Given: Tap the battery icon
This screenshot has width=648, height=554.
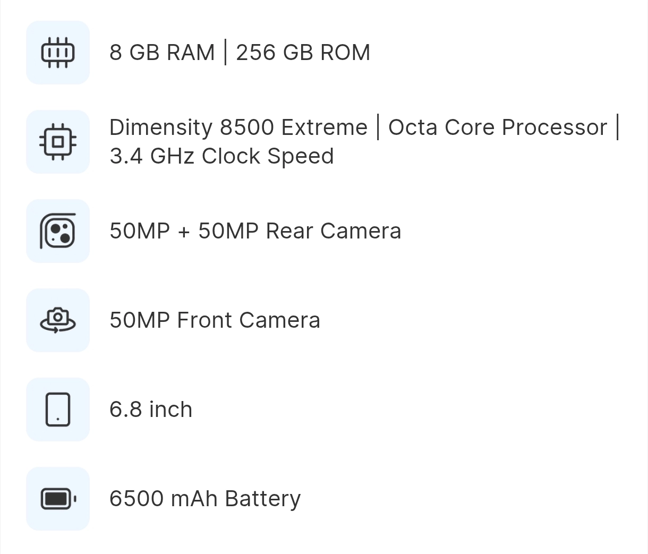Looking at the screenshot, I should (x=58, y=499).
